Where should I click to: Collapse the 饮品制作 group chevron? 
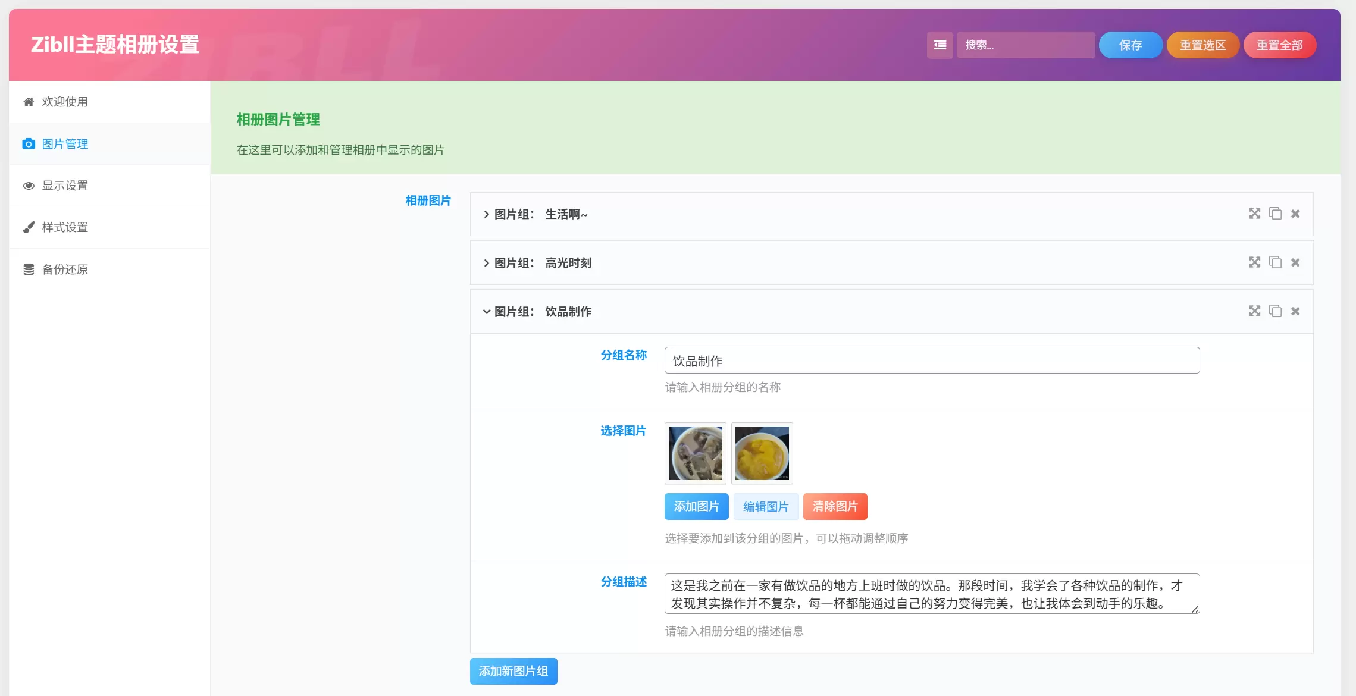click(x=486, y=312)
